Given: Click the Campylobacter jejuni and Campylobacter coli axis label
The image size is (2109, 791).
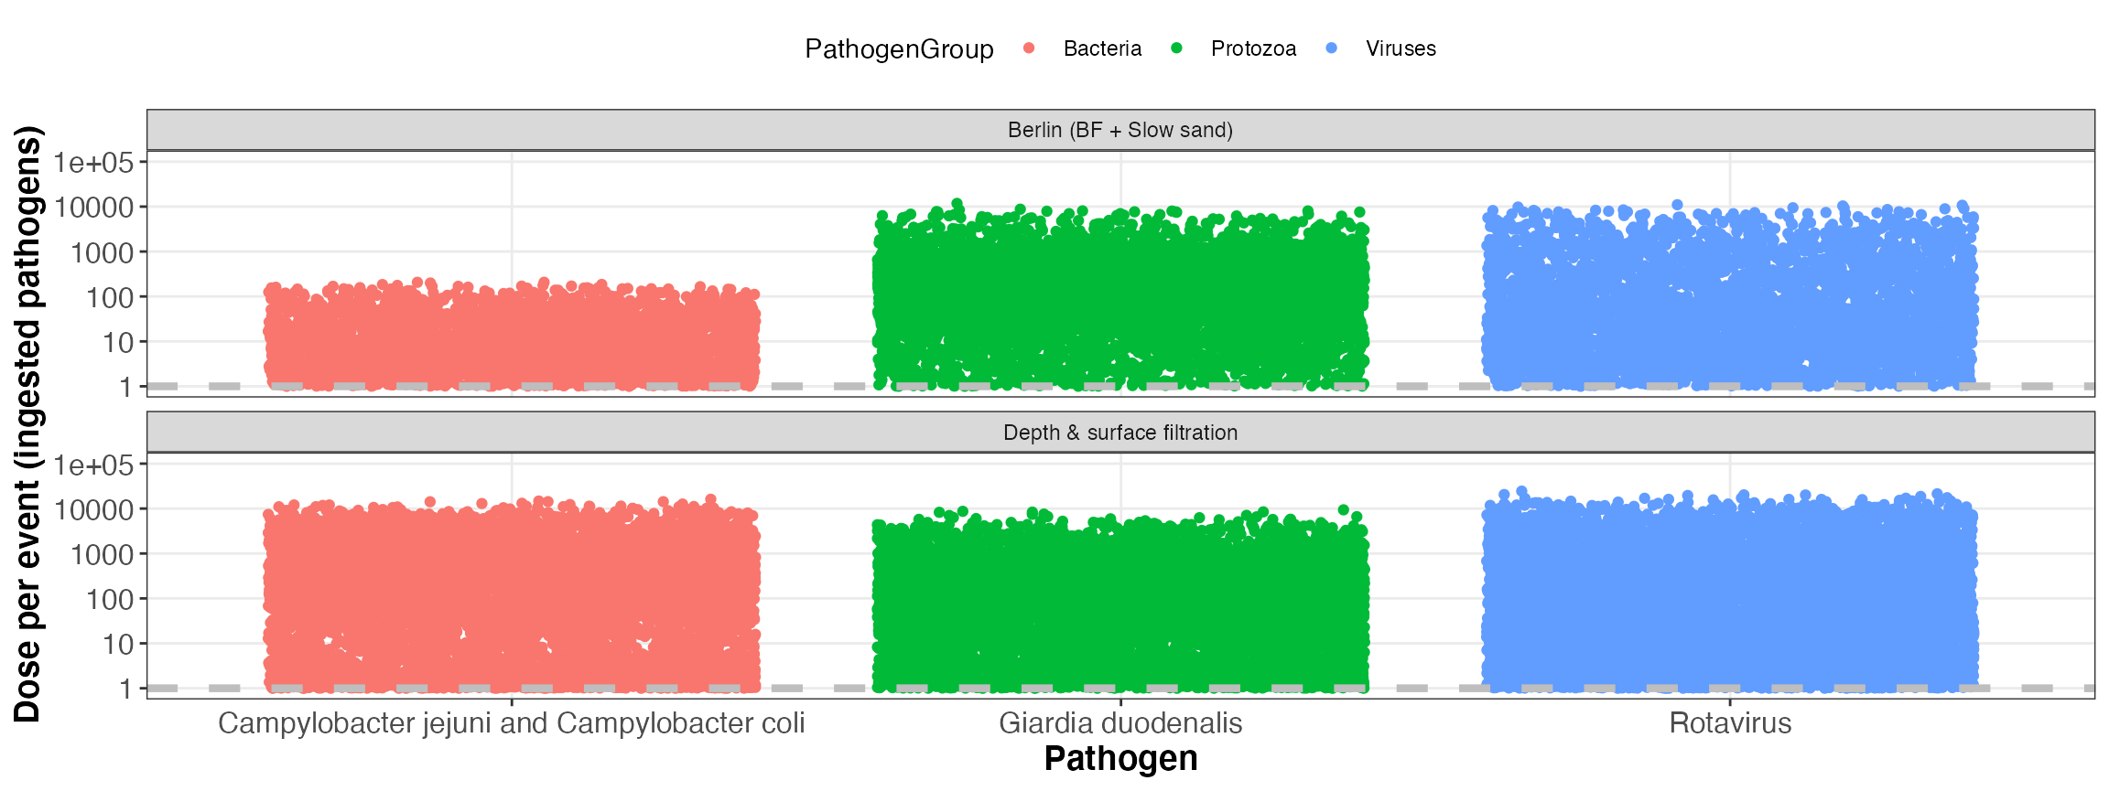Looking at the screenshot, I should [x=512, y=723].
